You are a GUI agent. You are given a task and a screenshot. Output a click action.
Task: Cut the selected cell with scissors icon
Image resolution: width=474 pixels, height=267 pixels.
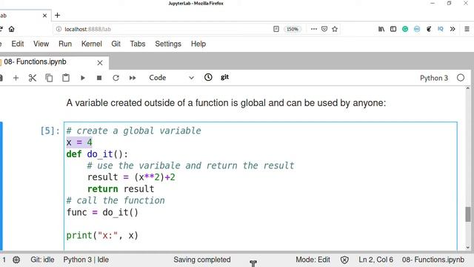33,78
